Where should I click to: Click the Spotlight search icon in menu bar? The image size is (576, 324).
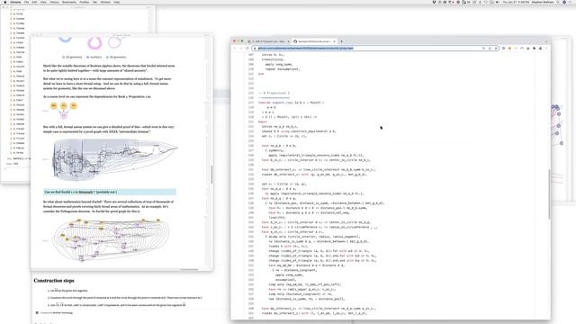tap(558, 2)
